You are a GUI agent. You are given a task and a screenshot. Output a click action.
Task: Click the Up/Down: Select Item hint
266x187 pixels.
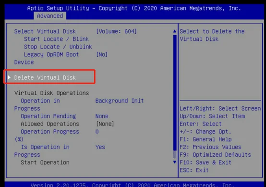(x=212, y=116)
